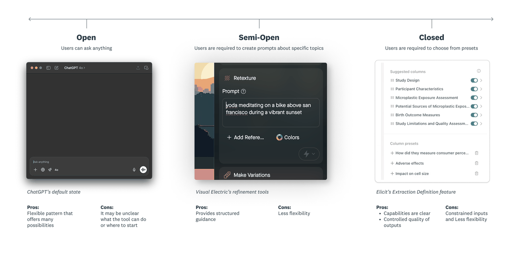Click the 'Study Limitations and Quality Assessm...' label
This screenshot has height=253, width=518.
[432, 124]
